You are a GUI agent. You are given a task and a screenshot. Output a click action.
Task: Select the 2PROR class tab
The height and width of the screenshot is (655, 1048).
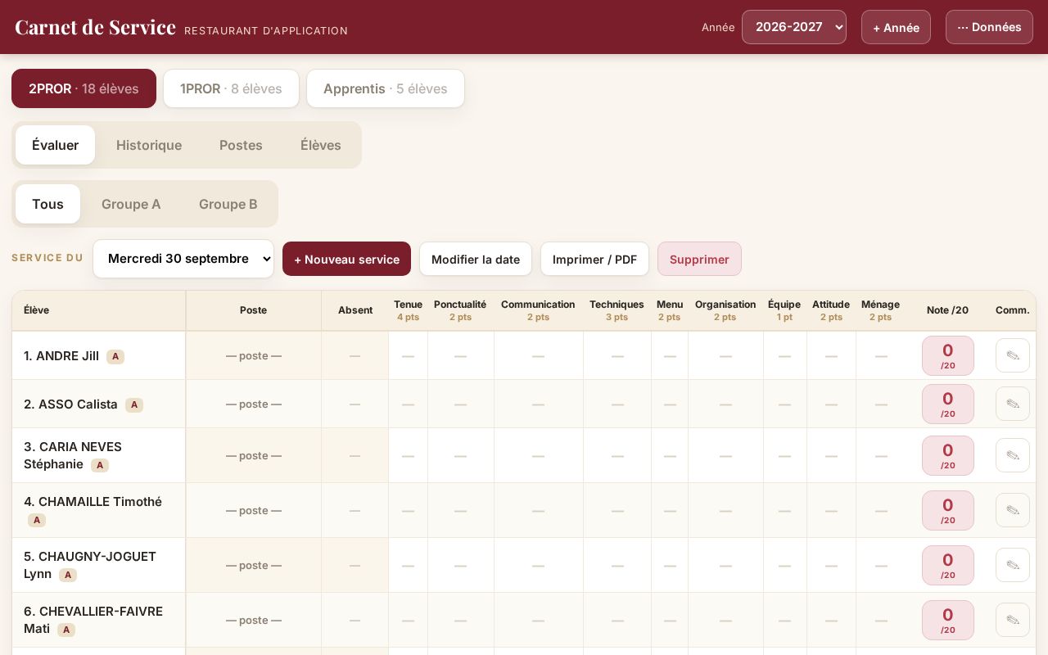point(84,88)
